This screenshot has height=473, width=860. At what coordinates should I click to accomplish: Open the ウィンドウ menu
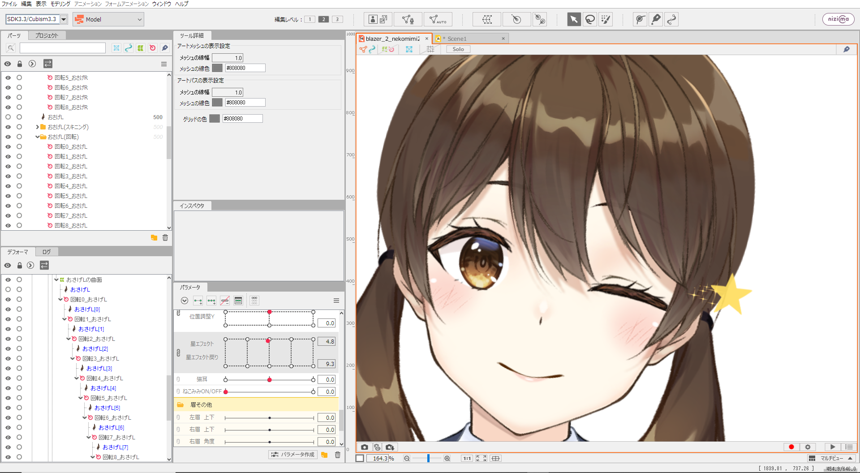[x=162, y=4]
